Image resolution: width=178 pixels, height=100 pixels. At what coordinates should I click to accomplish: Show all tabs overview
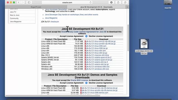pyautogui.click(x=125, y=2)
